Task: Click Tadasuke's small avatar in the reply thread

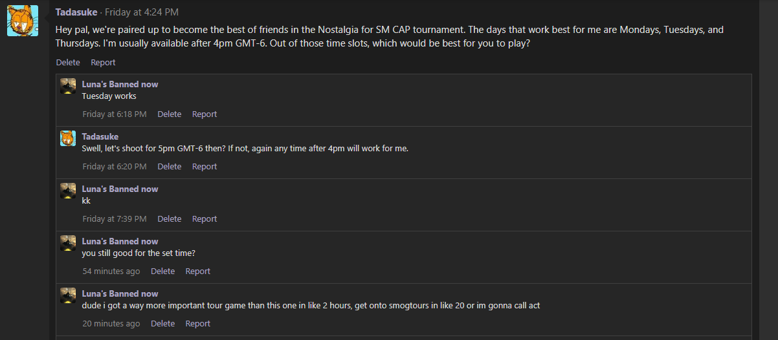Action: point(68,138)
